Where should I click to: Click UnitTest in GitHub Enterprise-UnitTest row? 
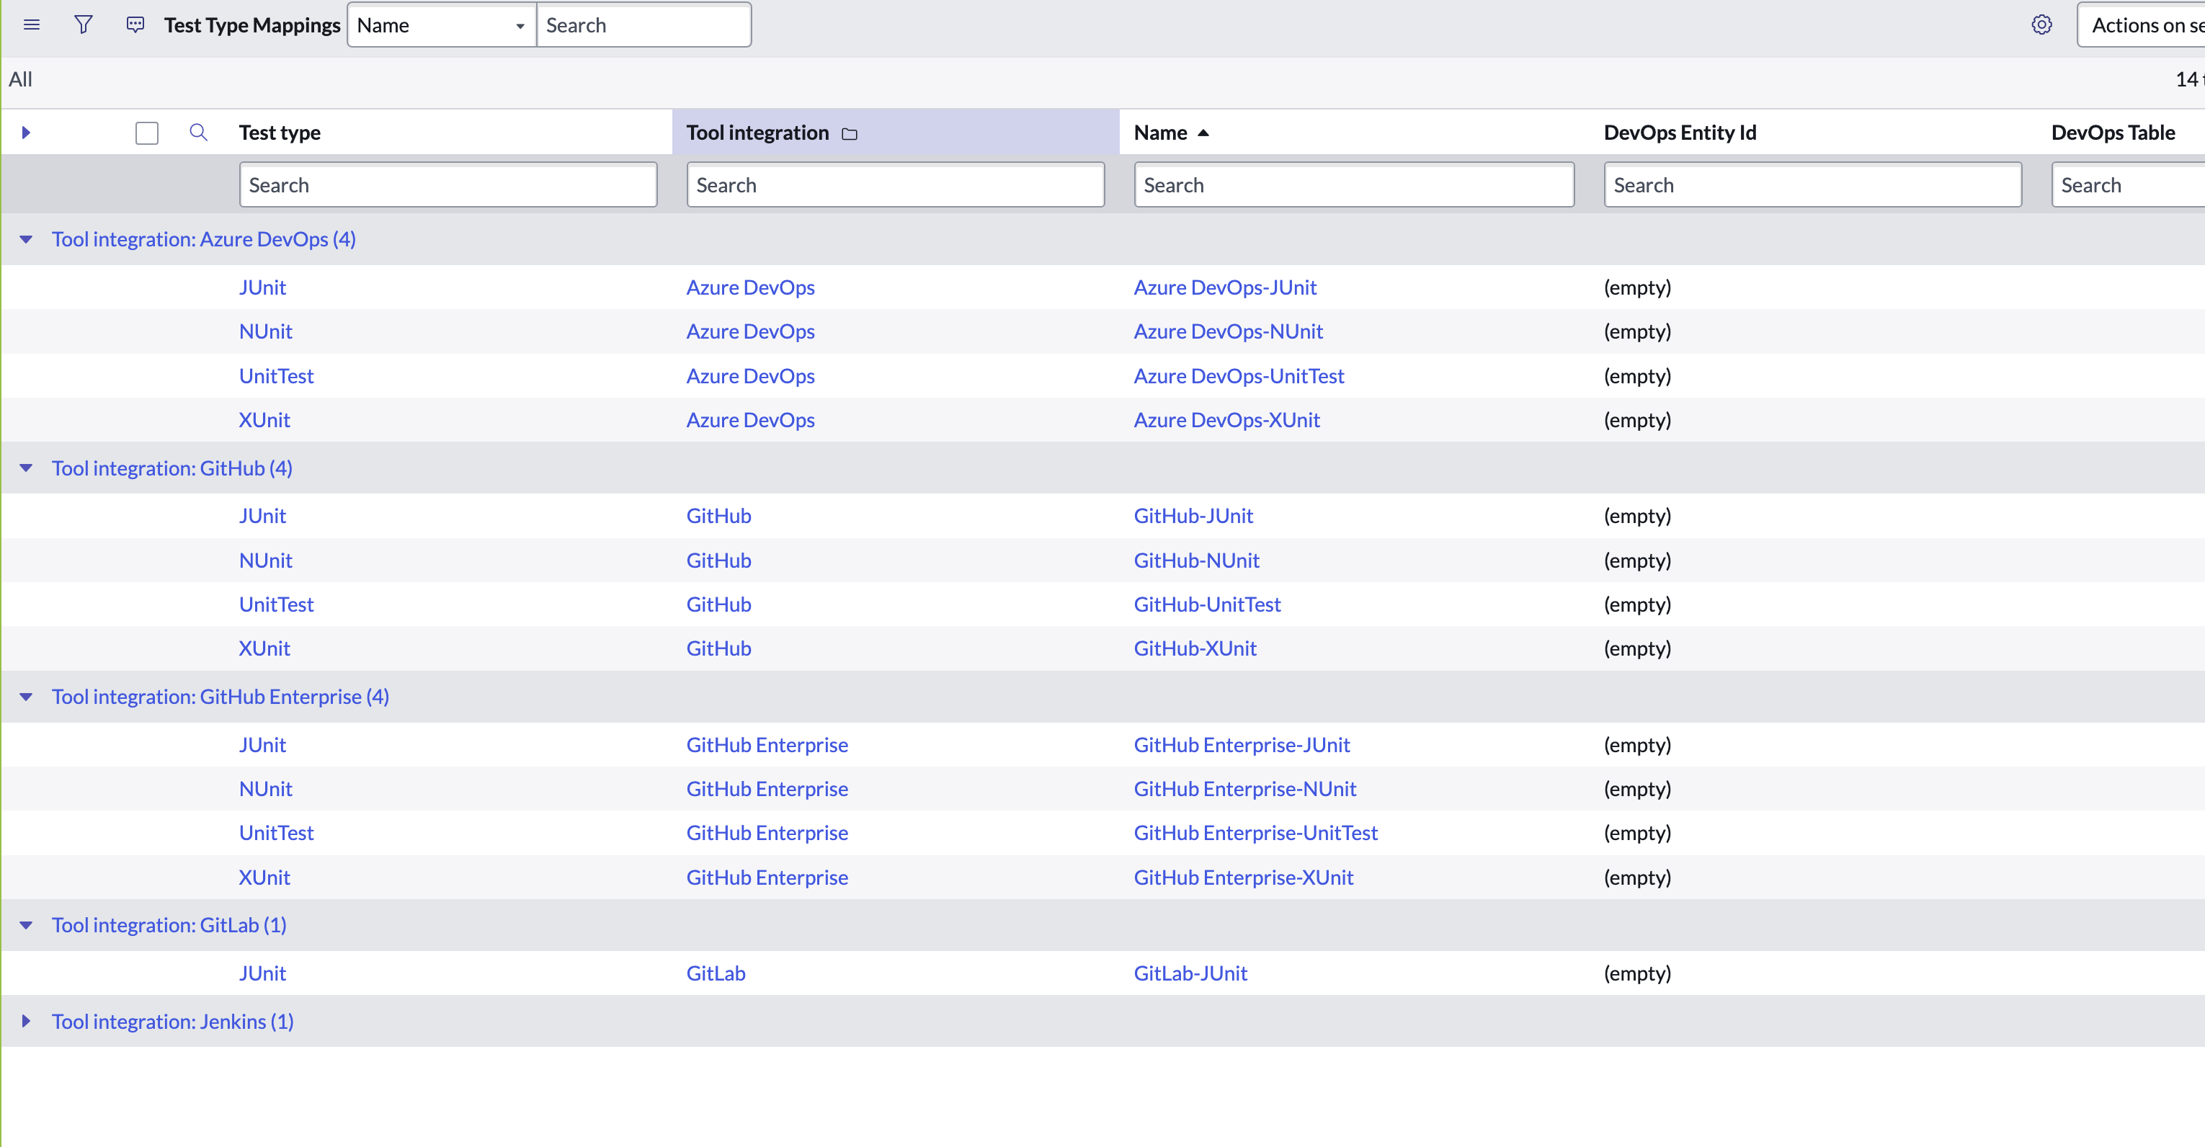(x=277, y=833)
